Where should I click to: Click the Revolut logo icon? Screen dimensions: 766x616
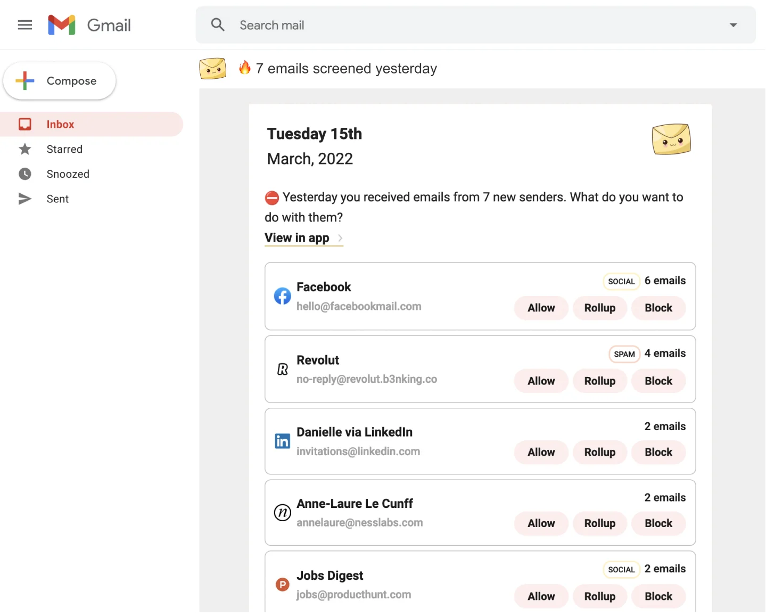tap(282, 369)
